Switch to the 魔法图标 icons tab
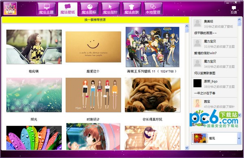The image size is (244, 158). pos(89,9)
